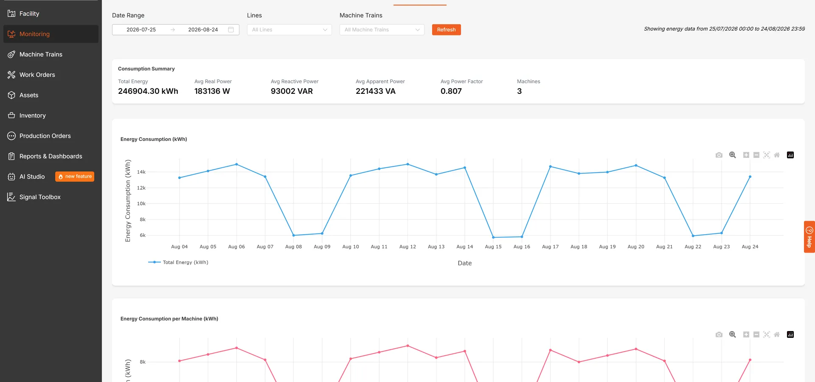This screenshot has height=382, width=815.
Task: Reset axes on the Energy Consumption chart
Action: coord(776,155)
